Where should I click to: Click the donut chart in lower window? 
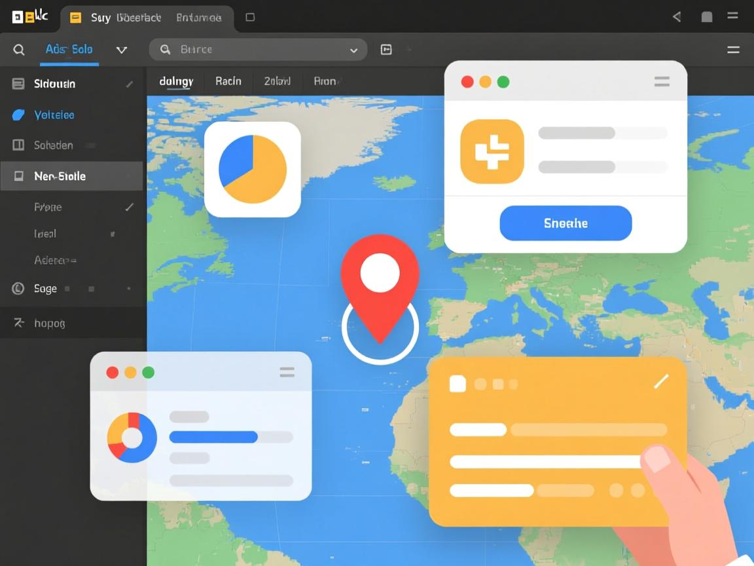click(x=132, y=438)
